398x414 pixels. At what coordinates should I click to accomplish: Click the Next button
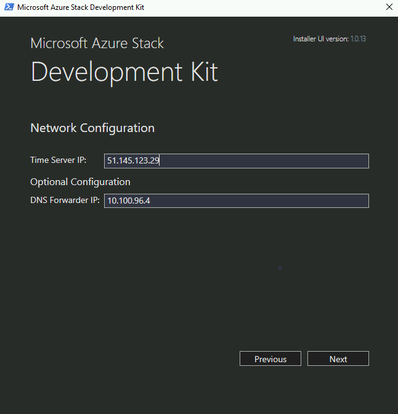[x=338, y=358]
